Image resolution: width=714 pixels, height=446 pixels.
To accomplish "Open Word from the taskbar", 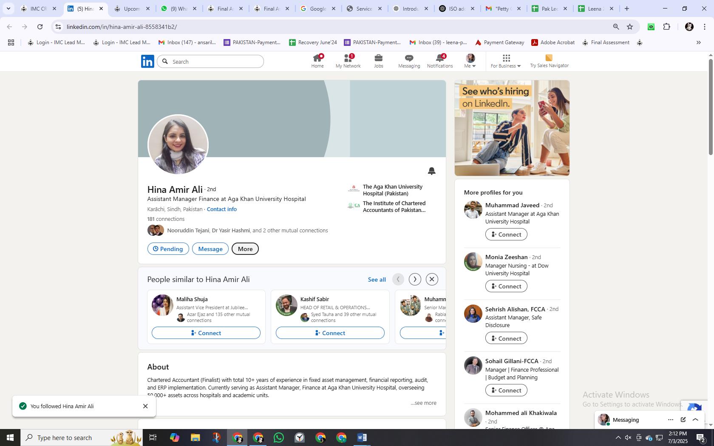I will (x=362, y=438).
